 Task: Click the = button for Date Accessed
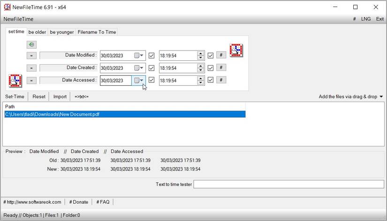[x=31, y=81]
